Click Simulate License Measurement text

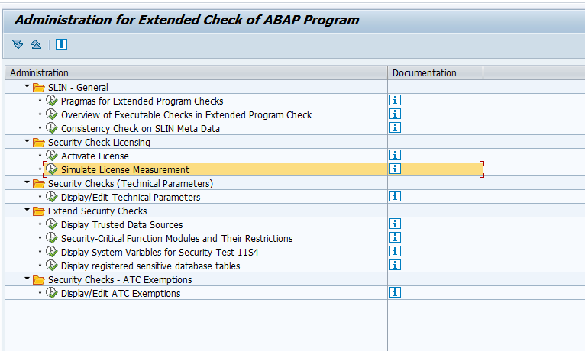(125, 170)
